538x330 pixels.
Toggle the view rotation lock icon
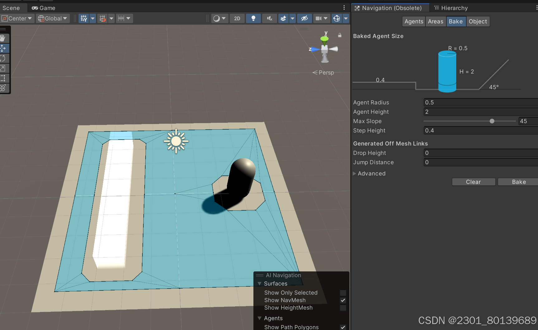340,35
